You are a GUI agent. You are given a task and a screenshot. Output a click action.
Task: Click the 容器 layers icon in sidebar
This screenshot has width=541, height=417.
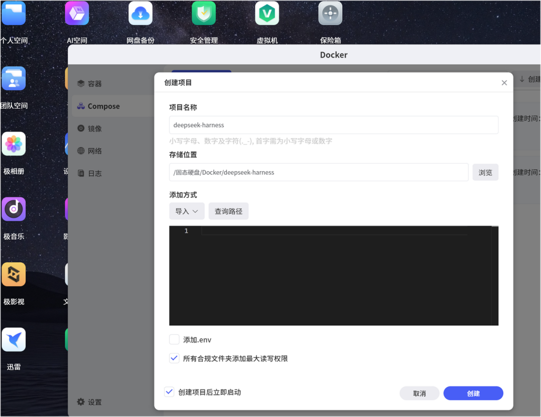(81, 84)
